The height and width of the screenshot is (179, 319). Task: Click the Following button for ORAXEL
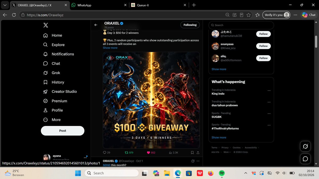[190, 25]
